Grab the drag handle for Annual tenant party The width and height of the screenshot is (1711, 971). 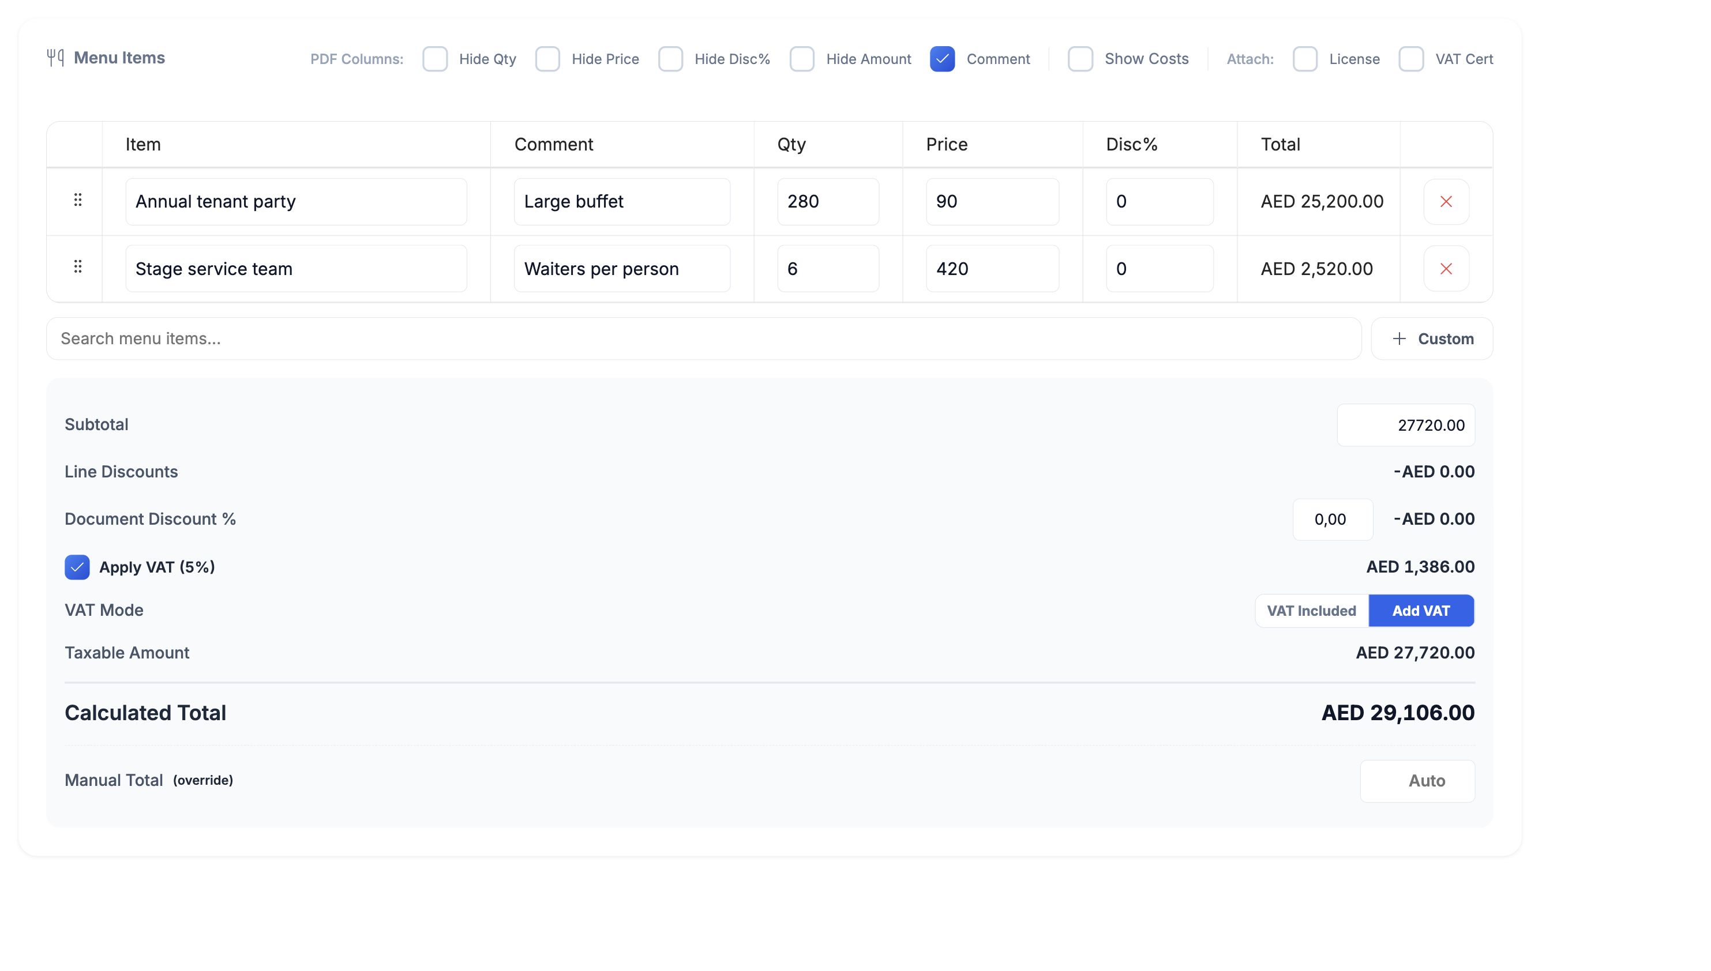77,200
